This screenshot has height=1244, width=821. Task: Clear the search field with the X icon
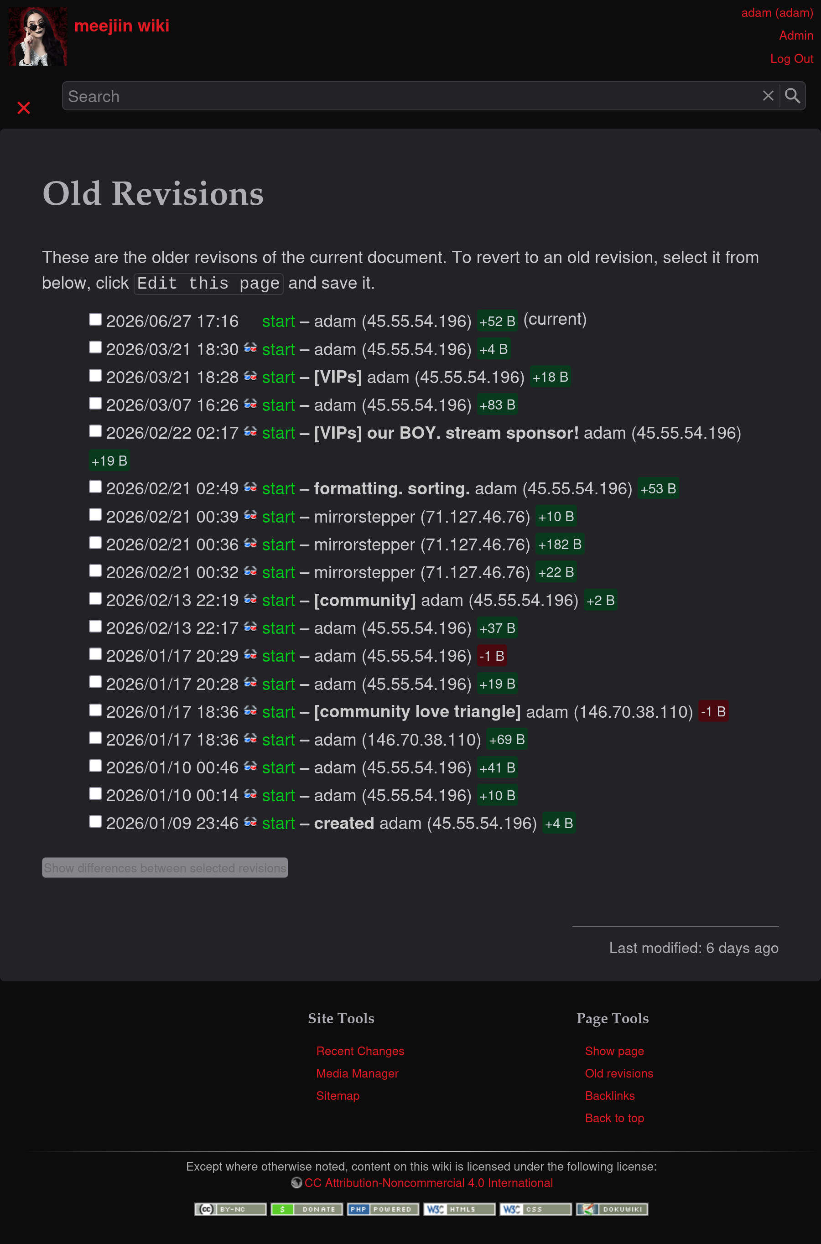point(768,96)
